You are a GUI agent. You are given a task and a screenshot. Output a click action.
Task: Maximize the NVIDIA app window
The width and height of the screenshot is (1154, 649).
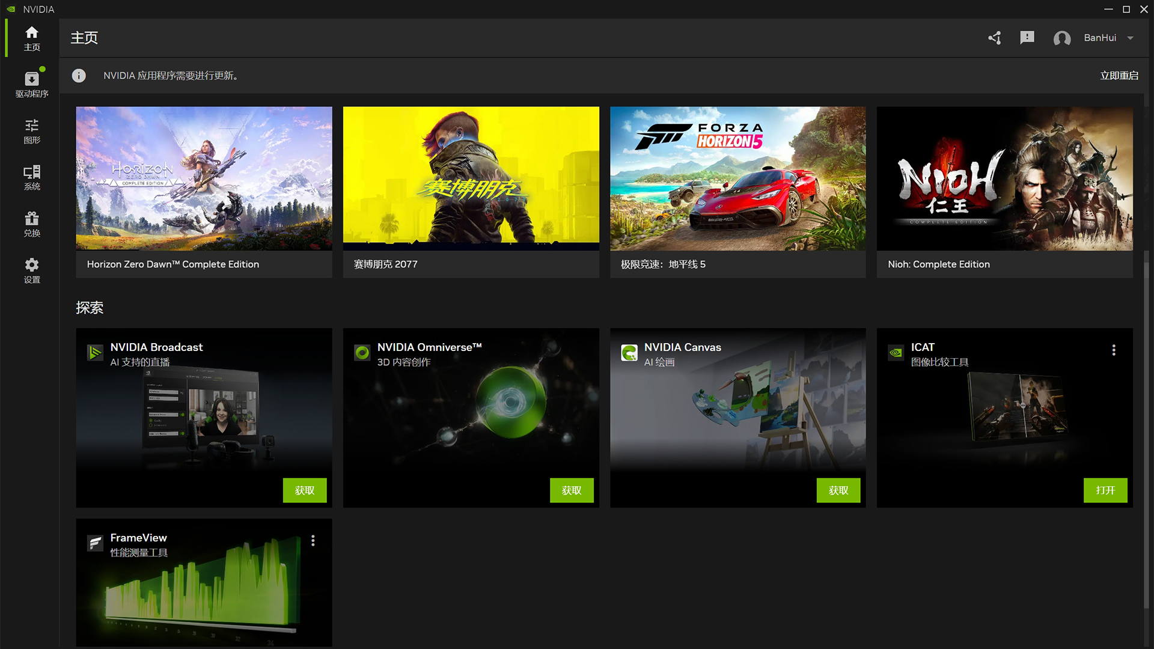pyautogui.click(x=1126, y=9)
